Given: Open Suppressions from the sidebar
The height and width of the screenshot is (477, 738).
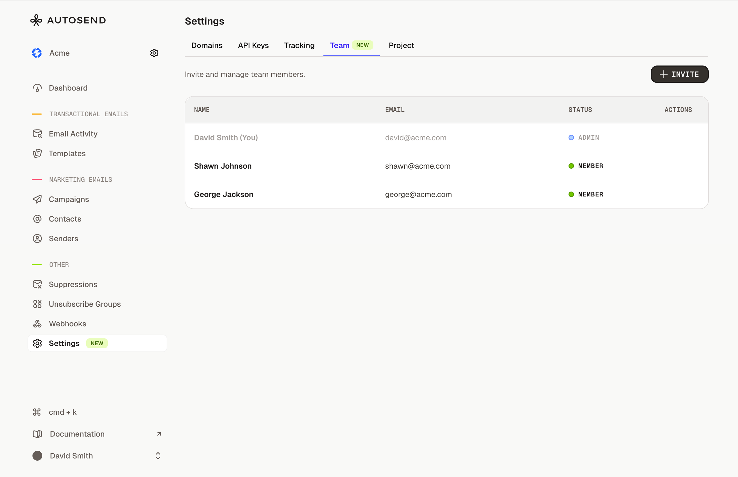Looking at the screenshot, I should point(73,284).
